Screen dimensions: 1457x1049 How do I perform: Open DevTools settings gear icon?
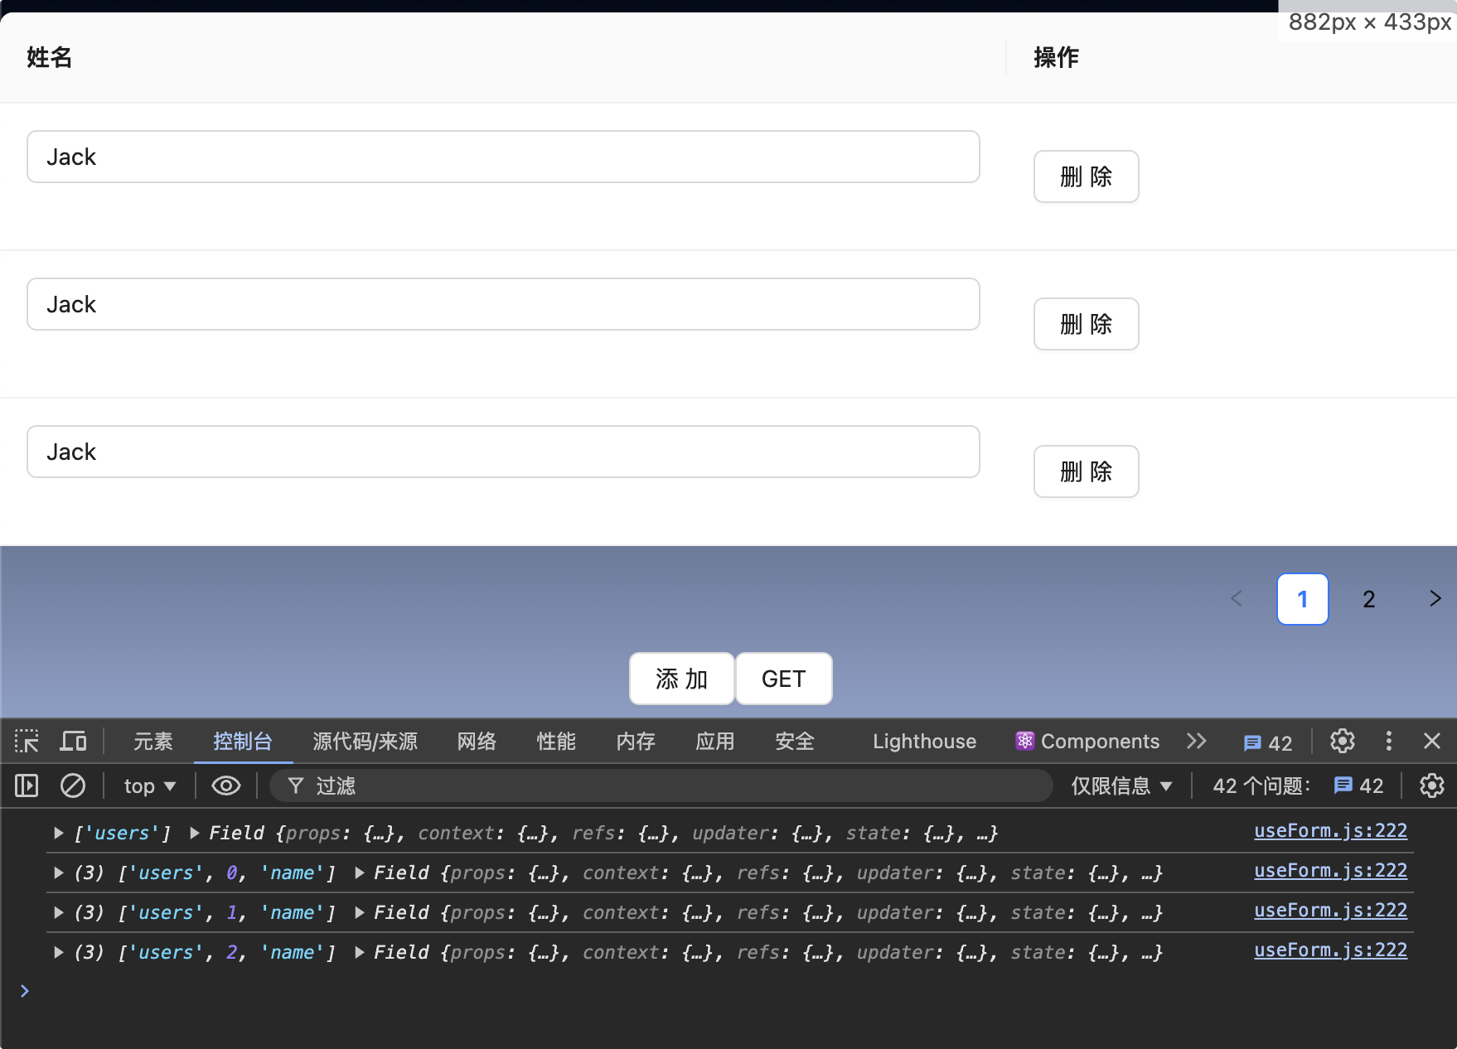(1342, 741)
